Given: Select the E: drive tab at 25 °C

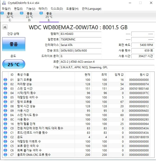Looking at the screenshot, I should [x=49, y=17].
